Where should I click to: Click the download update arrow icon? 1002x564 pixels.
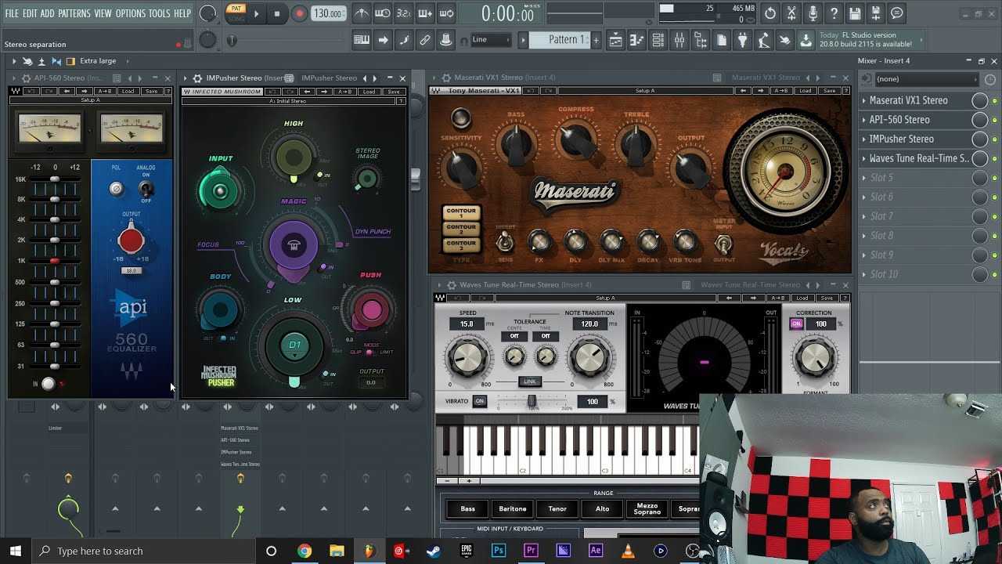[x=806, y=40]
